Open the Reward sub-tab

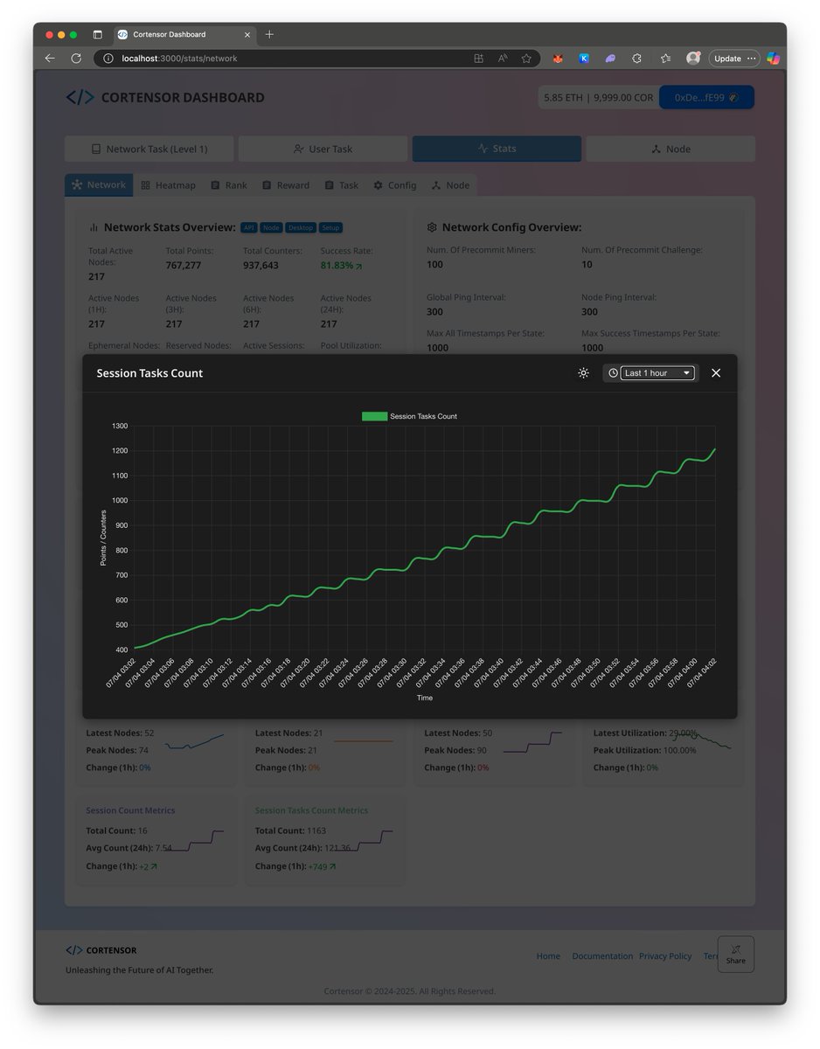click(x=285, y=185)
